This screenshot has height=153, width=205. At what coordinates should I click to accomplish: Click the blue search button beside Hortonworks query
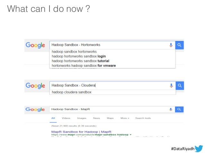[x=179, y=45]
